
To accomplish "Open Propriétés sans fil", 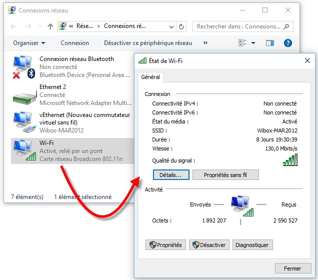I will (x=225, y=174).
